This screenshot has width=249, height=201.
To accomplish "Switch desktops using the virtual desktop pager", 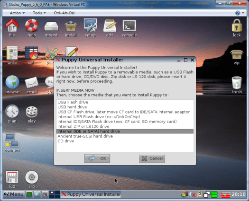I will [x=55, y=194].
